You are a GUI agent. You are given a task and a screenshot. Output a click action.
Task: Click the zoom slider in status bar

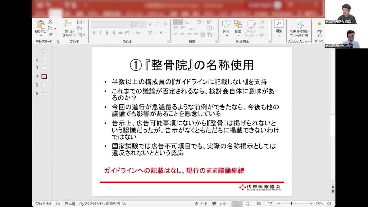tap(292, 204)
